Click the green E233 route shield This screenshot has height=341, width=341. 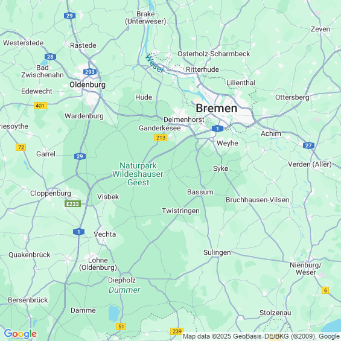[x=72, y=204]
